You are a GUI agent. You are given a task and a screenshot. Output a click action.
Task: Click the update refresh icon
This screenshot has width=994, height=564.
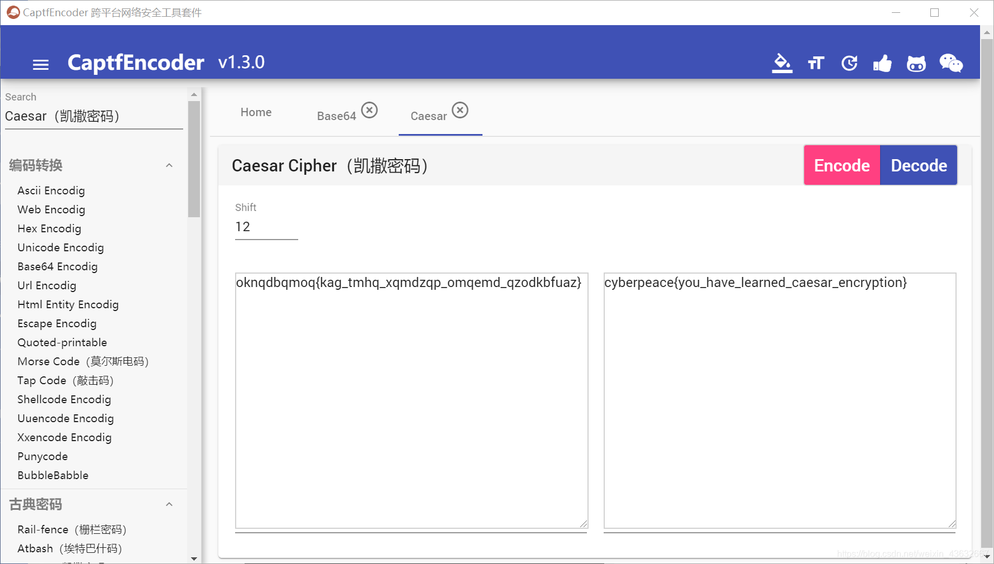849,63
